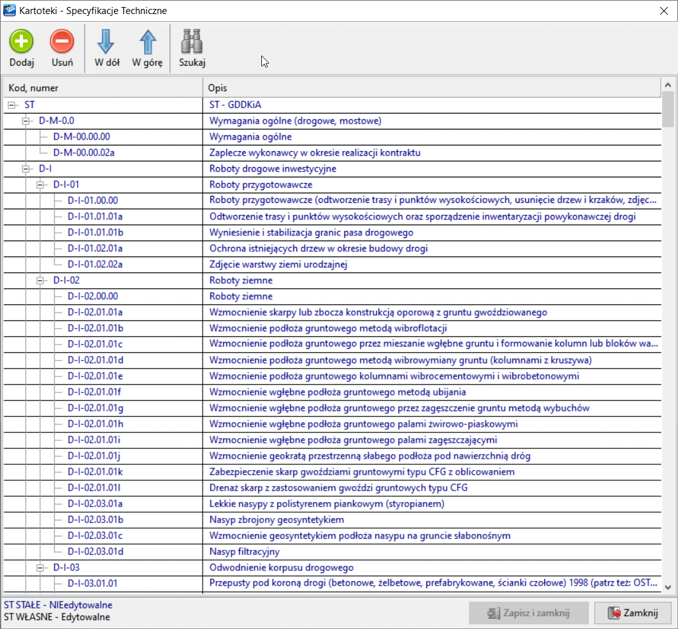Select tree item D-I-02.03.01d
Screen dimensions: 678x629
(x=95, y=552)
